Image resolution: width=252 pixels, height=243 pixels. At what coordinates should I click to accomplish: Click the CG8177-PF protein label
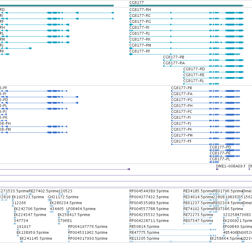pyautogui.click(x=181, y=141)
